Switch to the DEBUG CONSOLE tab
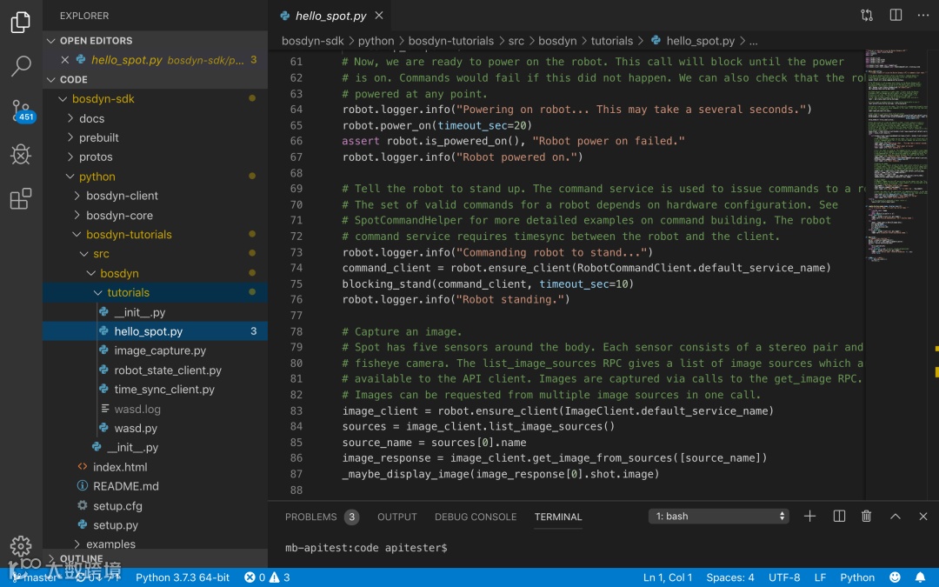This screenshot has height=587, width=939. pos(476,517)
